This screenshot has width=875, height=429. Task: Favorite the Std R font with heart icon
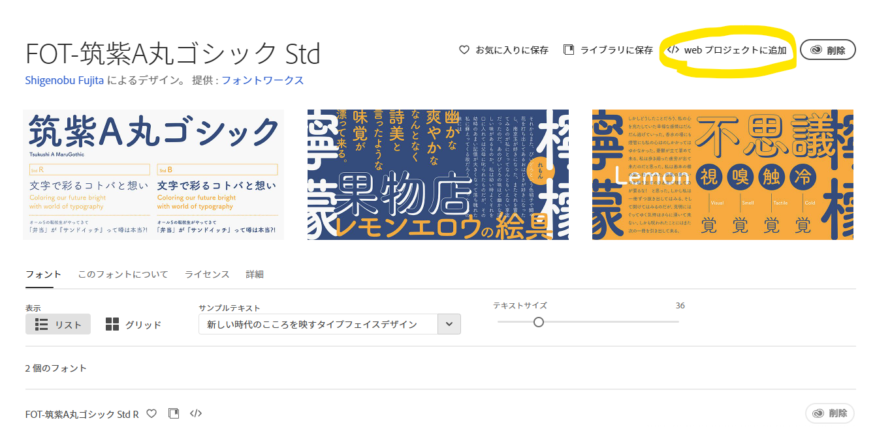151,413
